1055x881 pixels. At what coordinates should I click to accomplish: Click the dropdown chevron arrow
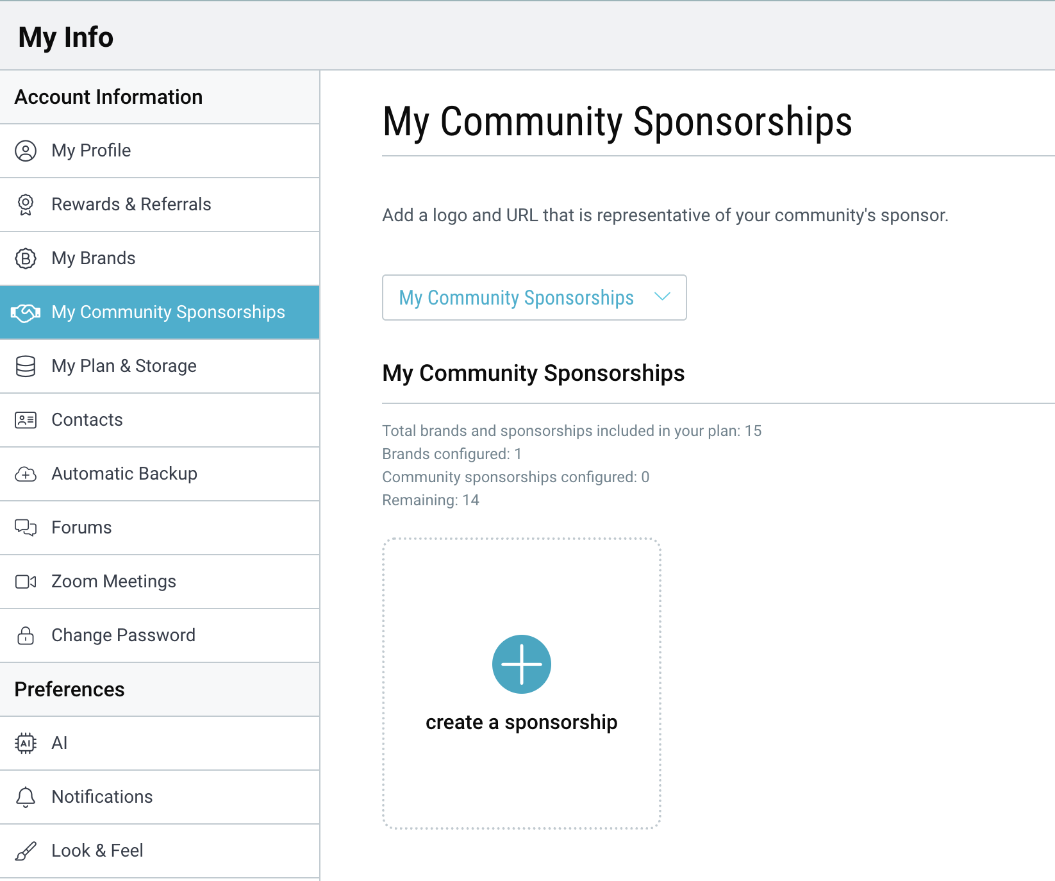click(662, 297)
